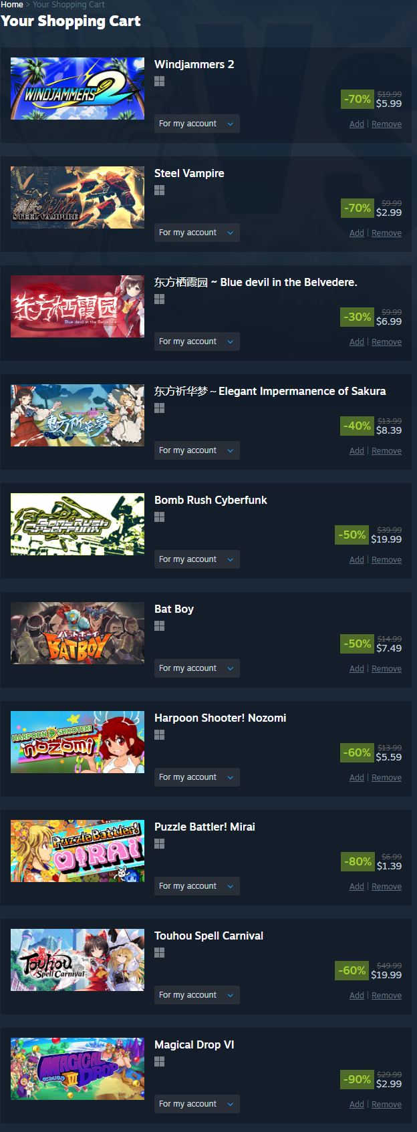Click Windows icon under Bomb Rush Cyberfunk

tap(159, 517)
